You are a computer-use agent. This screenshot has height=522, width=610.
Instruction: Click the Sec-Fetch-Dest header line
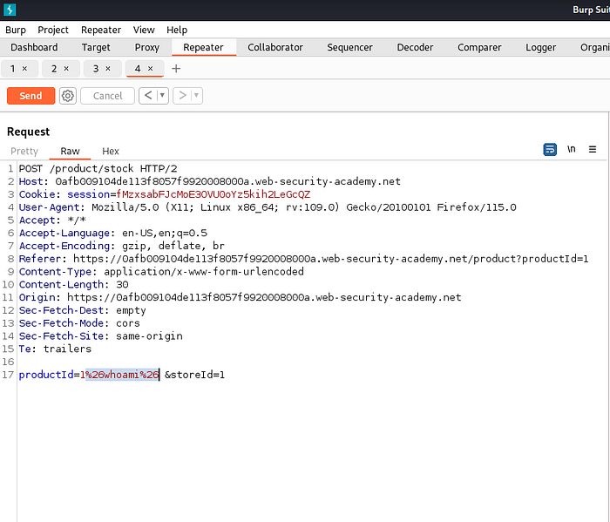[83, 310]
